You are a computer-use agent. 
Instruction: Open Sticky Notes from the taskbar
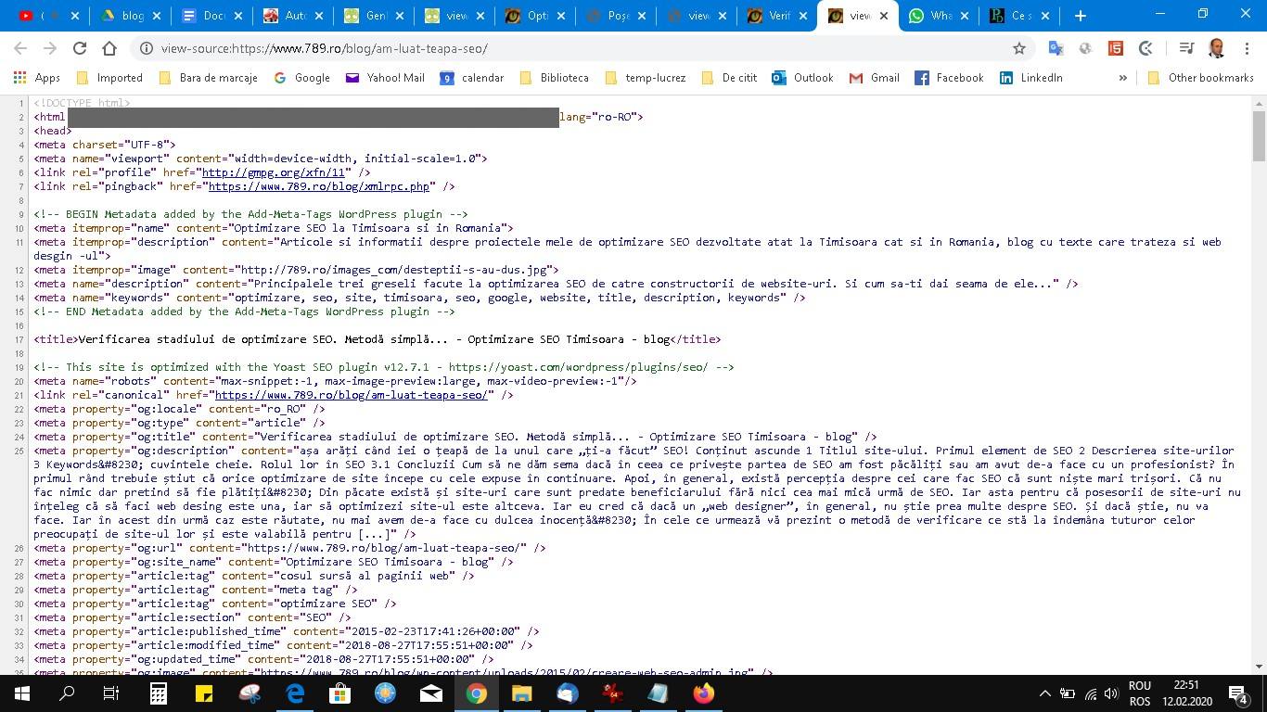click(x=204, y=693)
